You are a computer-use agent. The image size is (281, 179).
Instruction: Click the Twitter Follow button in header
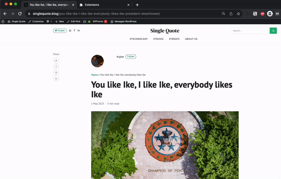pos(59,30)
